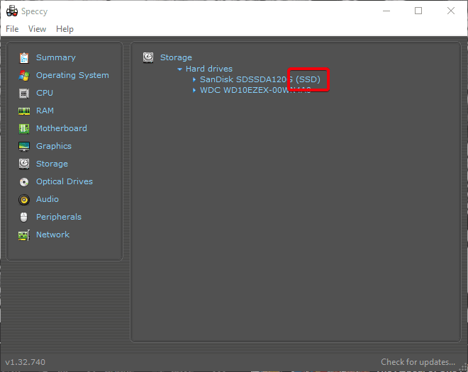
Task: Click the Motherboard circuit icon
Action: point(24,128)
